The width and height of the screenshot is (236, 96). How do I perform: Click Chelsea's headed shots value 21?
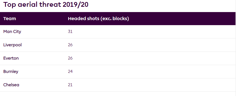click(70, 85)
